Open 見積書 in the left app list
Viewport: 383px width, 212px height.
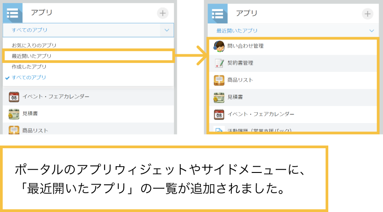(30, 114)
